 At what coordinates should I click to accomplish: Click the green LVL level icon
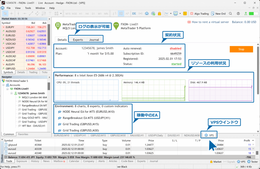point(246,14)
